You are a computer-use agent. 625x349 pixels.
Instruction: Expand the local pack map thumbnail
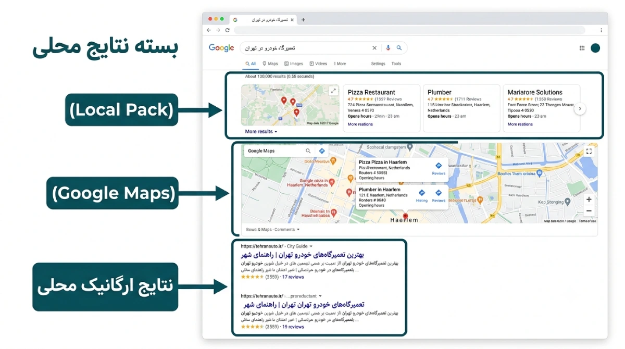point(333,91)
